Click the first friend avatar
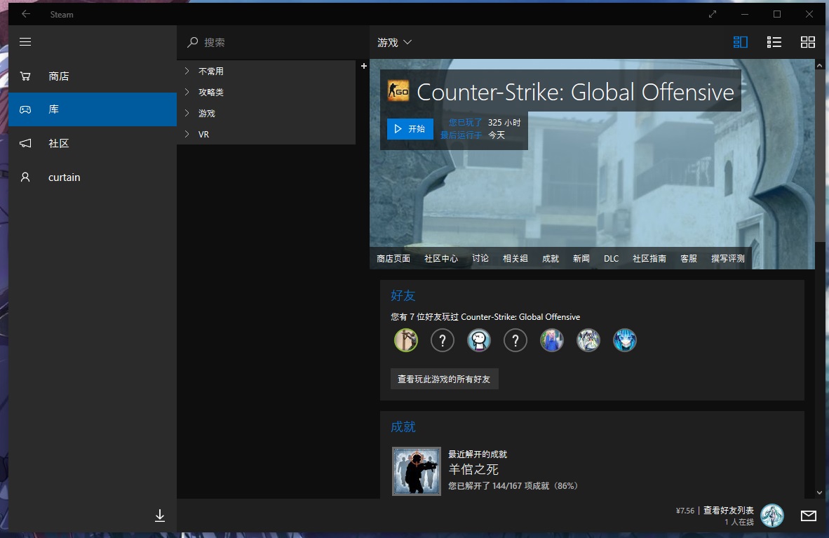Screen dimensions: 829x538 pos(405,341)
